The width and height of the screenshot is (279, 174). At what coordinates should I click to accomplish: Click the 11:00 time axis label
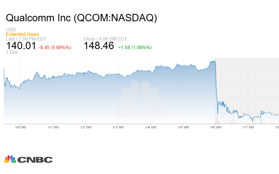pyautogui.click(x=53, y=127)
